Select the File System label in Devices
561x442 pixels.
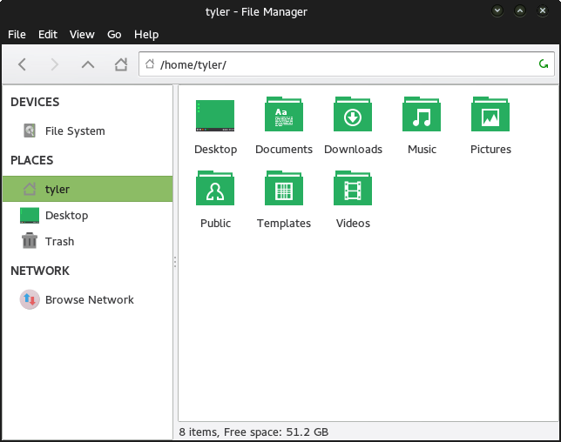pyautogui.click(x=75, y=131)
